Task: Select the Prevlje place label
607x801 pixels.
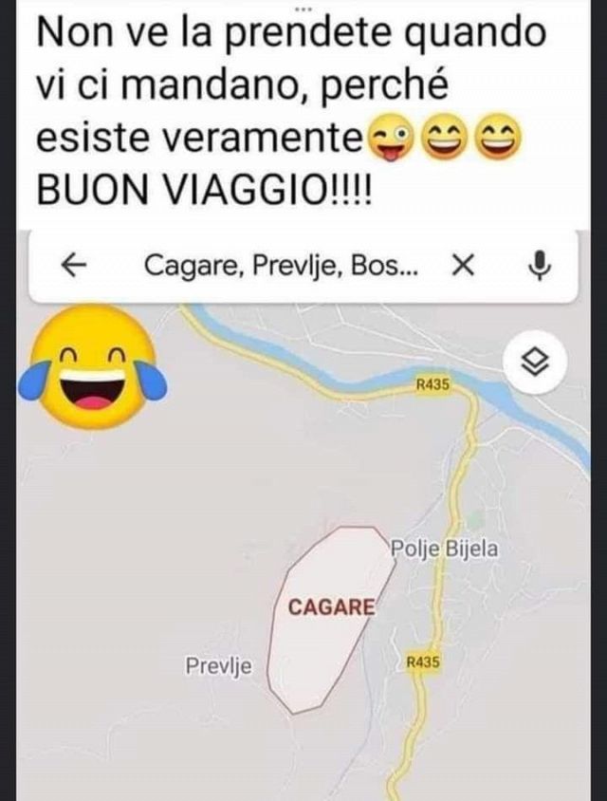Action: (x=218, y=666)
